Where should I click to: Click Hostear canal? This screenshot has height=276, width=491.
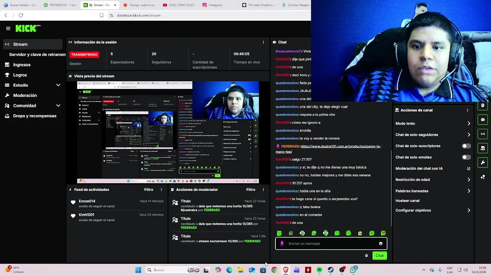tap(407, 200)
